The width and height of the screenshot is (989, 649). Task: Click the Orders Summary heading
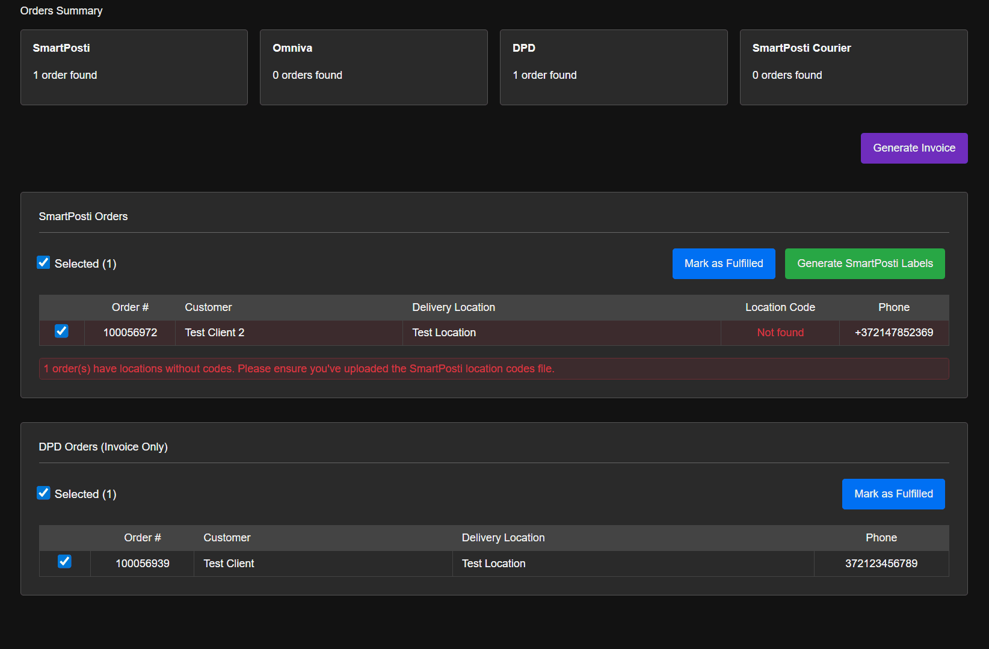click(61, 10)
